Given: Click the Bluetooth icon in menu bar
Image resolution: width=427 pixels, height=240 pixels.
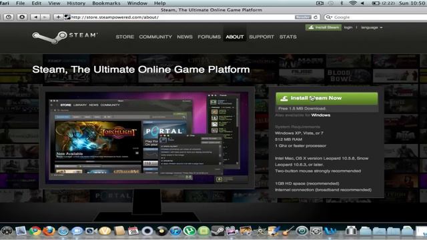Looking at the screenshot, I should pyautogui.click(x=342, y=3).
